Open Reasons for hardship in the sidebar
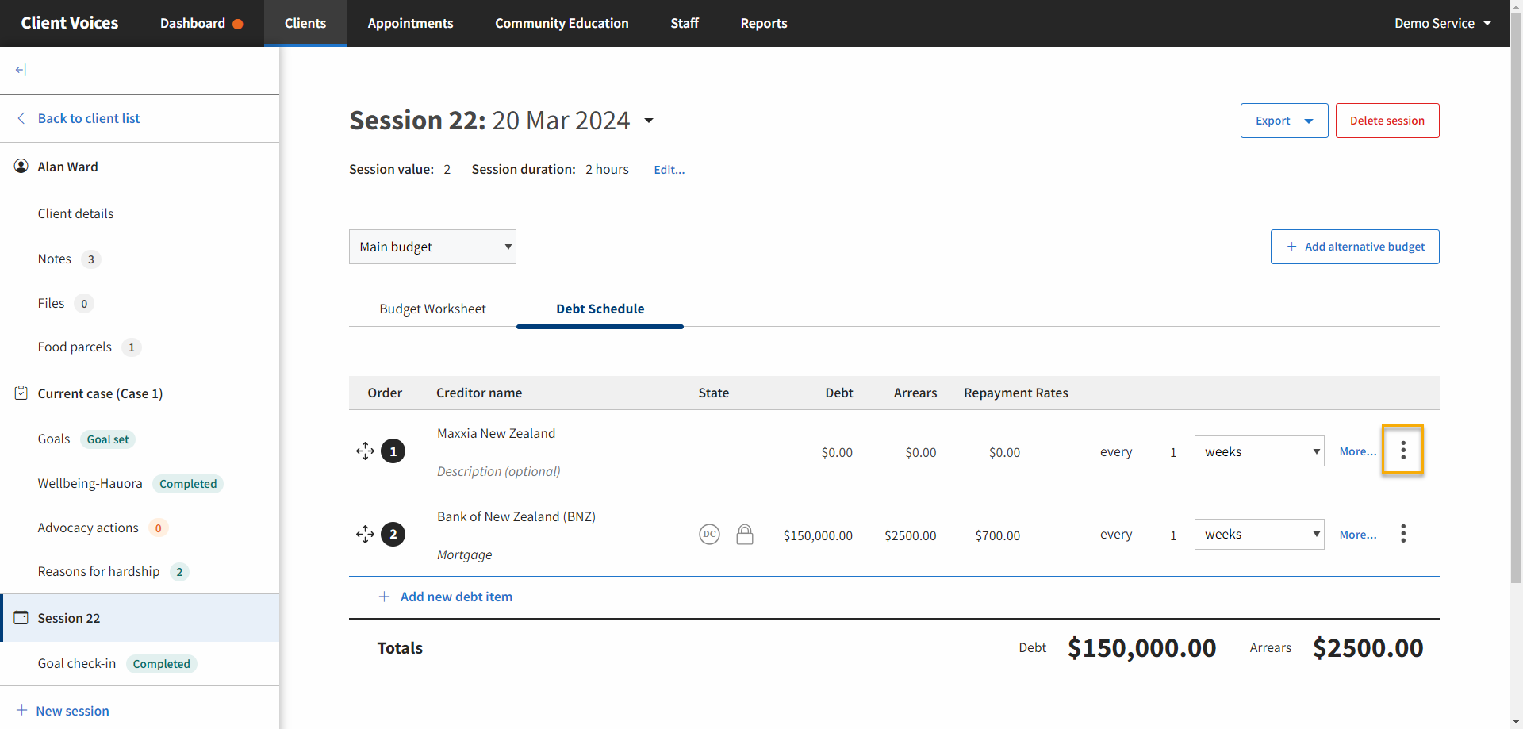This screenshot has height=729, width=1523. pos(98,571)
